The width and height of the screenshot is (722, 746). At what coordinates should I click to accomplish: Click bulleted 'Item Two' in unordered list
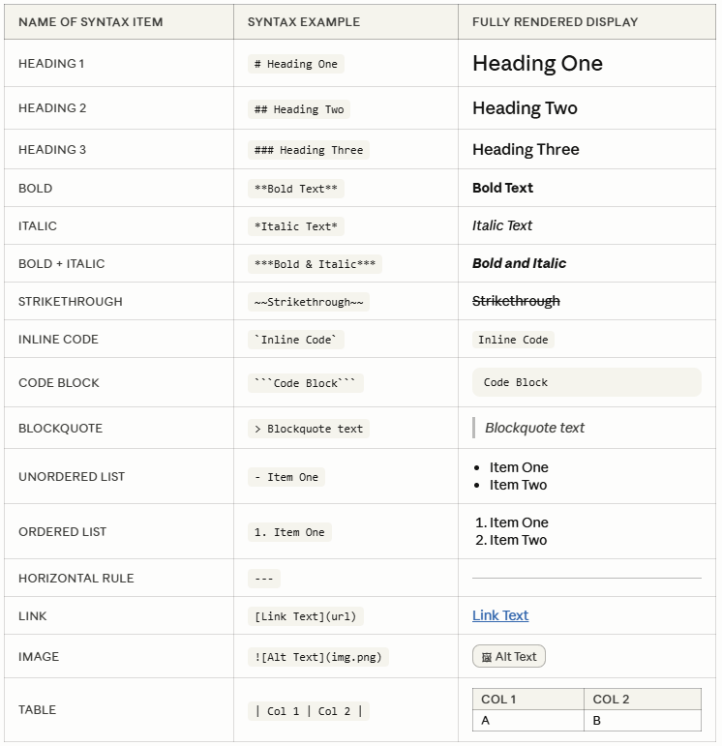[x=518, y=485]
